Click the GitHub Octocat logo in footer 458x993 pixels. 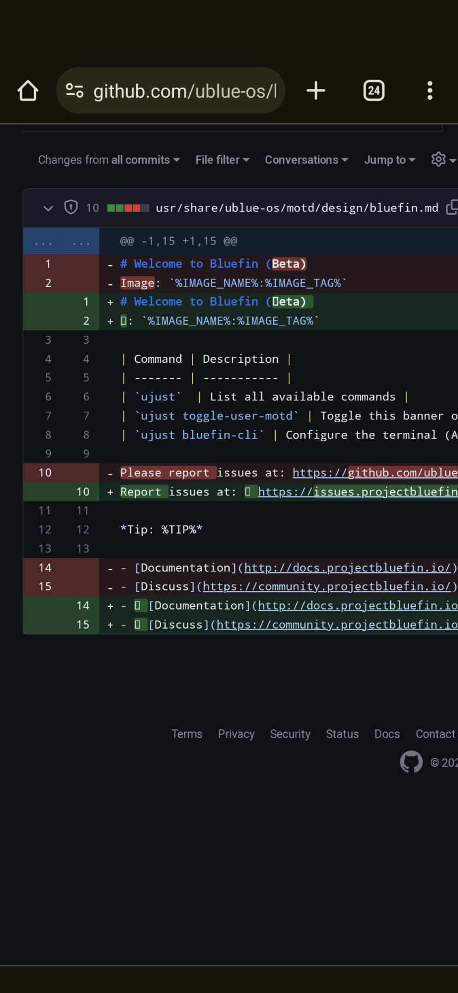coord(411,762)
